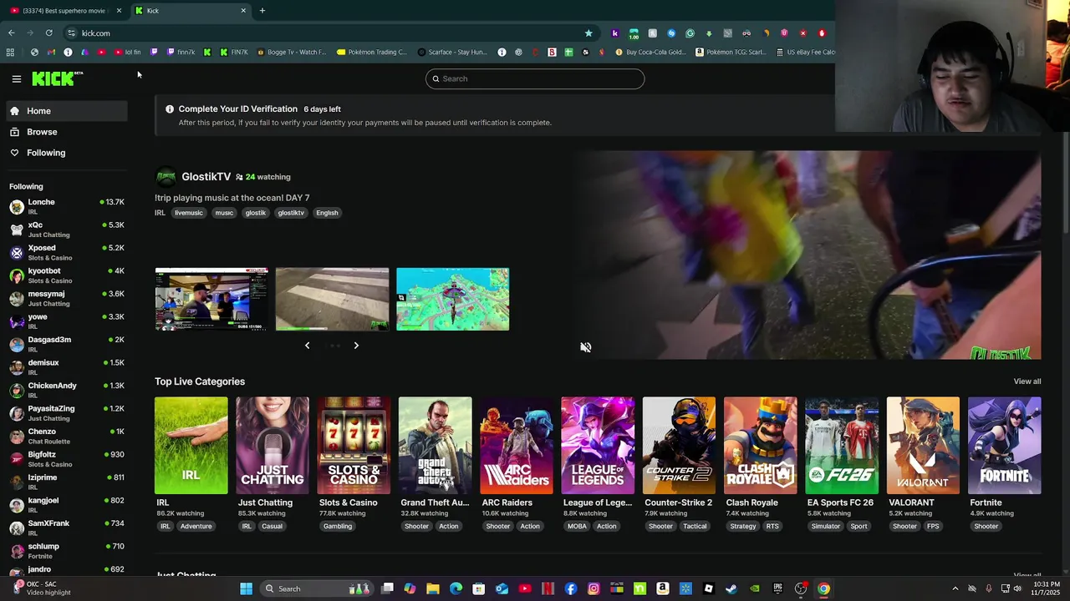Open League of Legends category card
Viewport: 1070px width, 601px height.
click(x=598, y=446)
